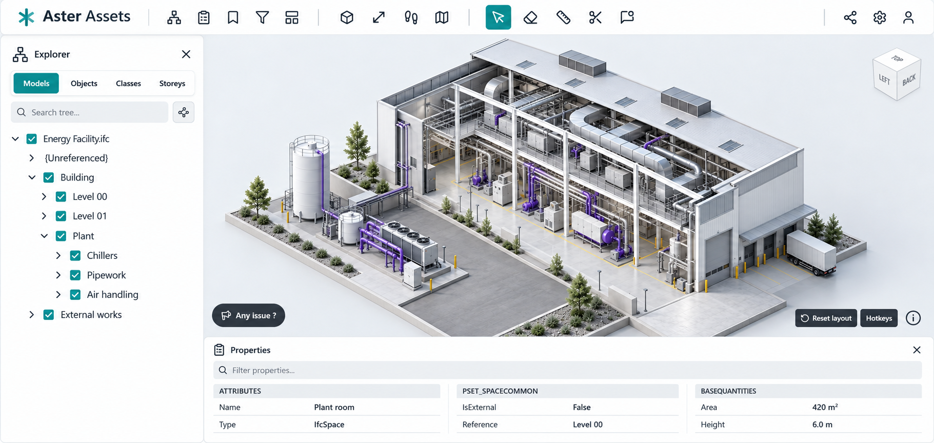The height and width of the screenshot is (443, 934).
Task: Click the Reset layout button
Action: click(826, 318)
